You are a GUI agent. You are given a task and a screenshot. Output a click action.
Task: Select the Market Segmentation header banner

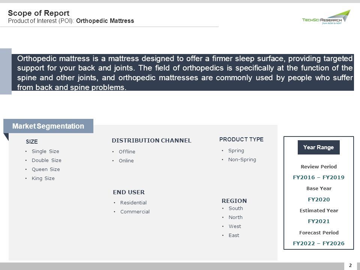[48, 126]
